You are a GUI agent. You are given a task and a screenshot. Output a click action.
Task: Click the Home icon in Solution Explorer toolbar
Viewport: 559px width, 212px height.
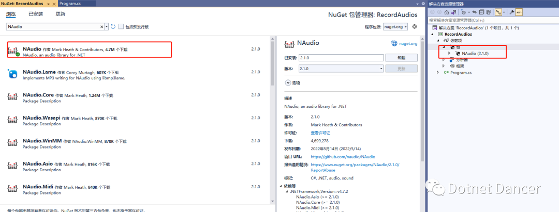click(446, 12)
